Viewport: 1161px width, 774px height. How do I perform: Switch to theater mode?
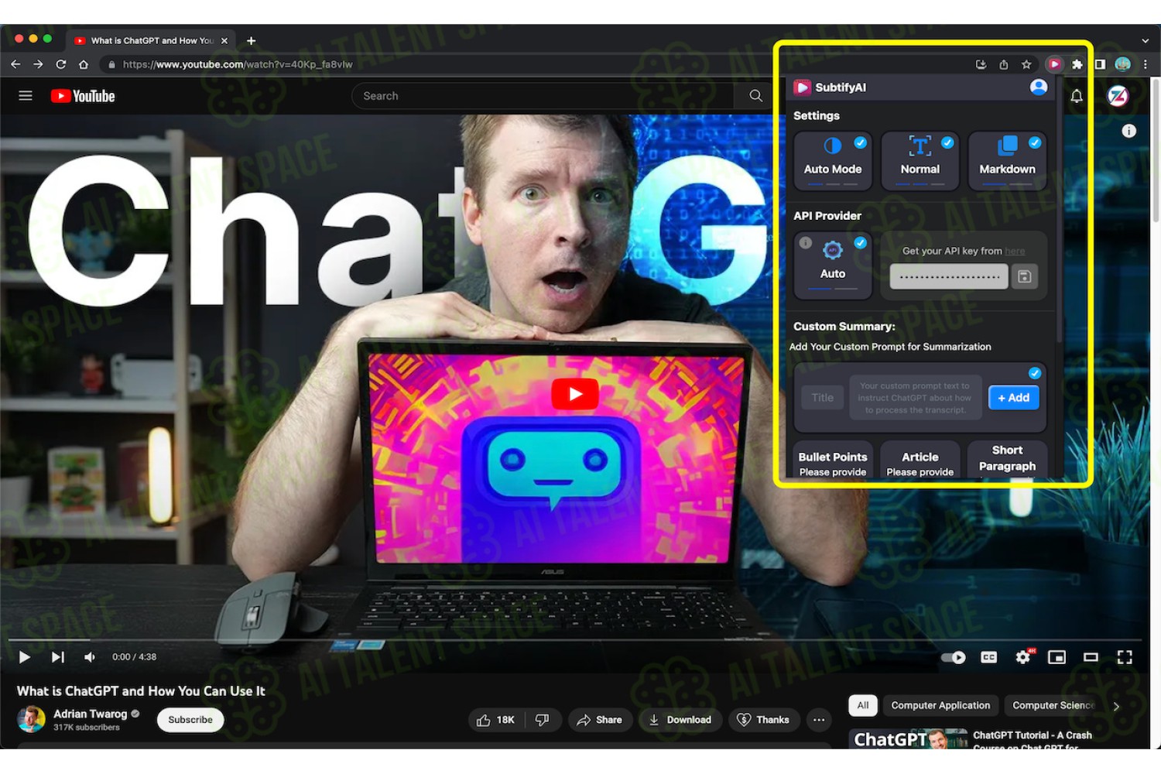1091,657
